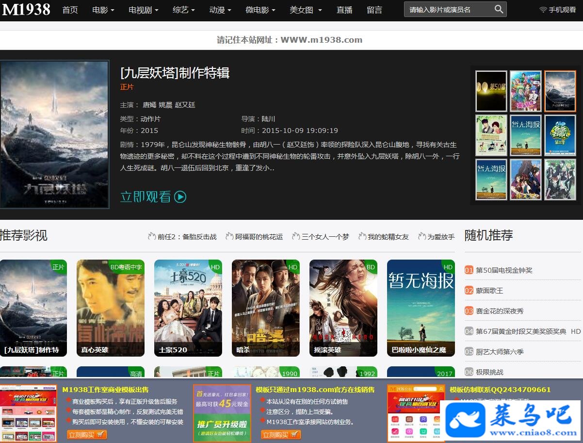Screen dimensions: 583x443
Task: Click the flame icon before 三个女人一个梦
Action: click(295, 236)
